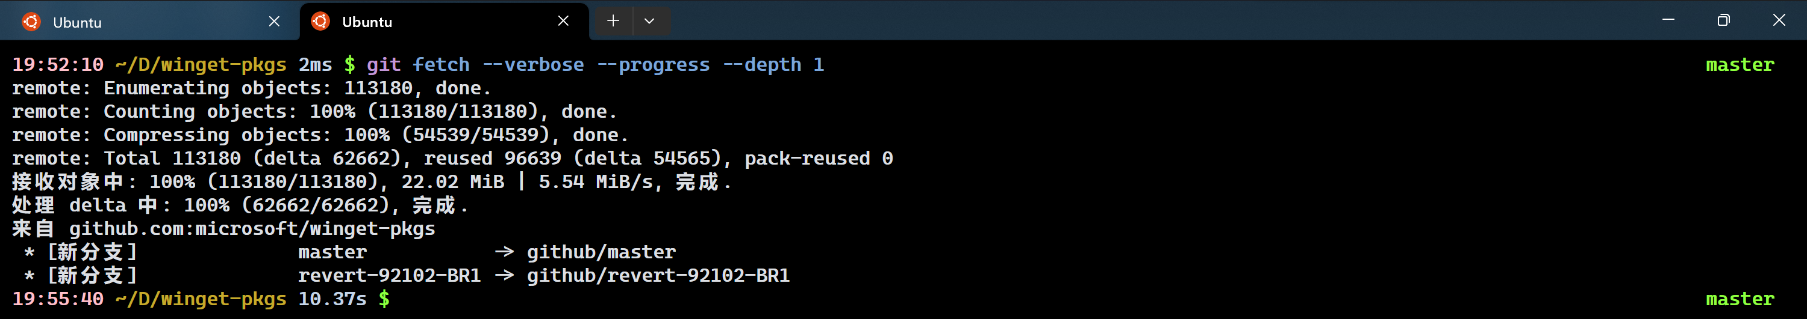Minimize the terminal window
Viewport: 1807px width, 319px height.
(x=1668, y=20)
